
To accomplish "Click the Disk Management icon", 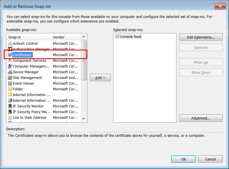I will [x=10, y=78].
